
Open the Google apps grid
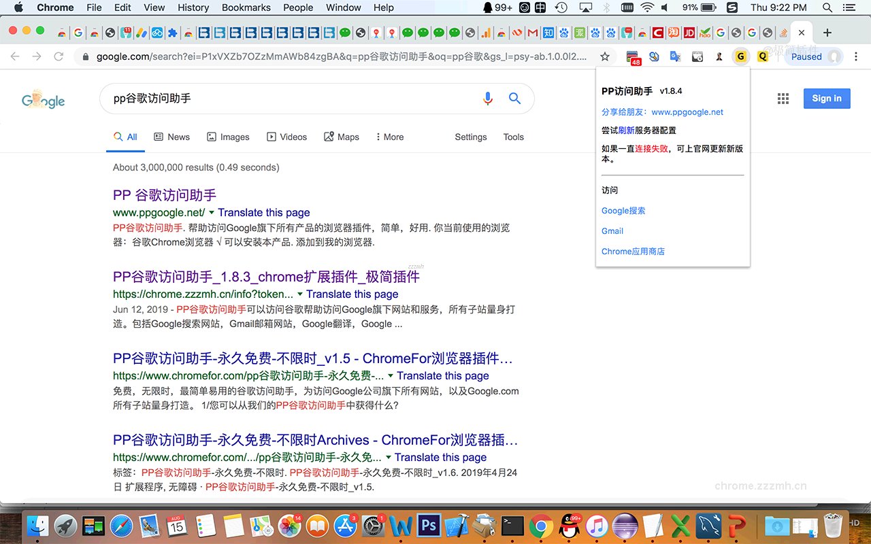coord(783,99)
